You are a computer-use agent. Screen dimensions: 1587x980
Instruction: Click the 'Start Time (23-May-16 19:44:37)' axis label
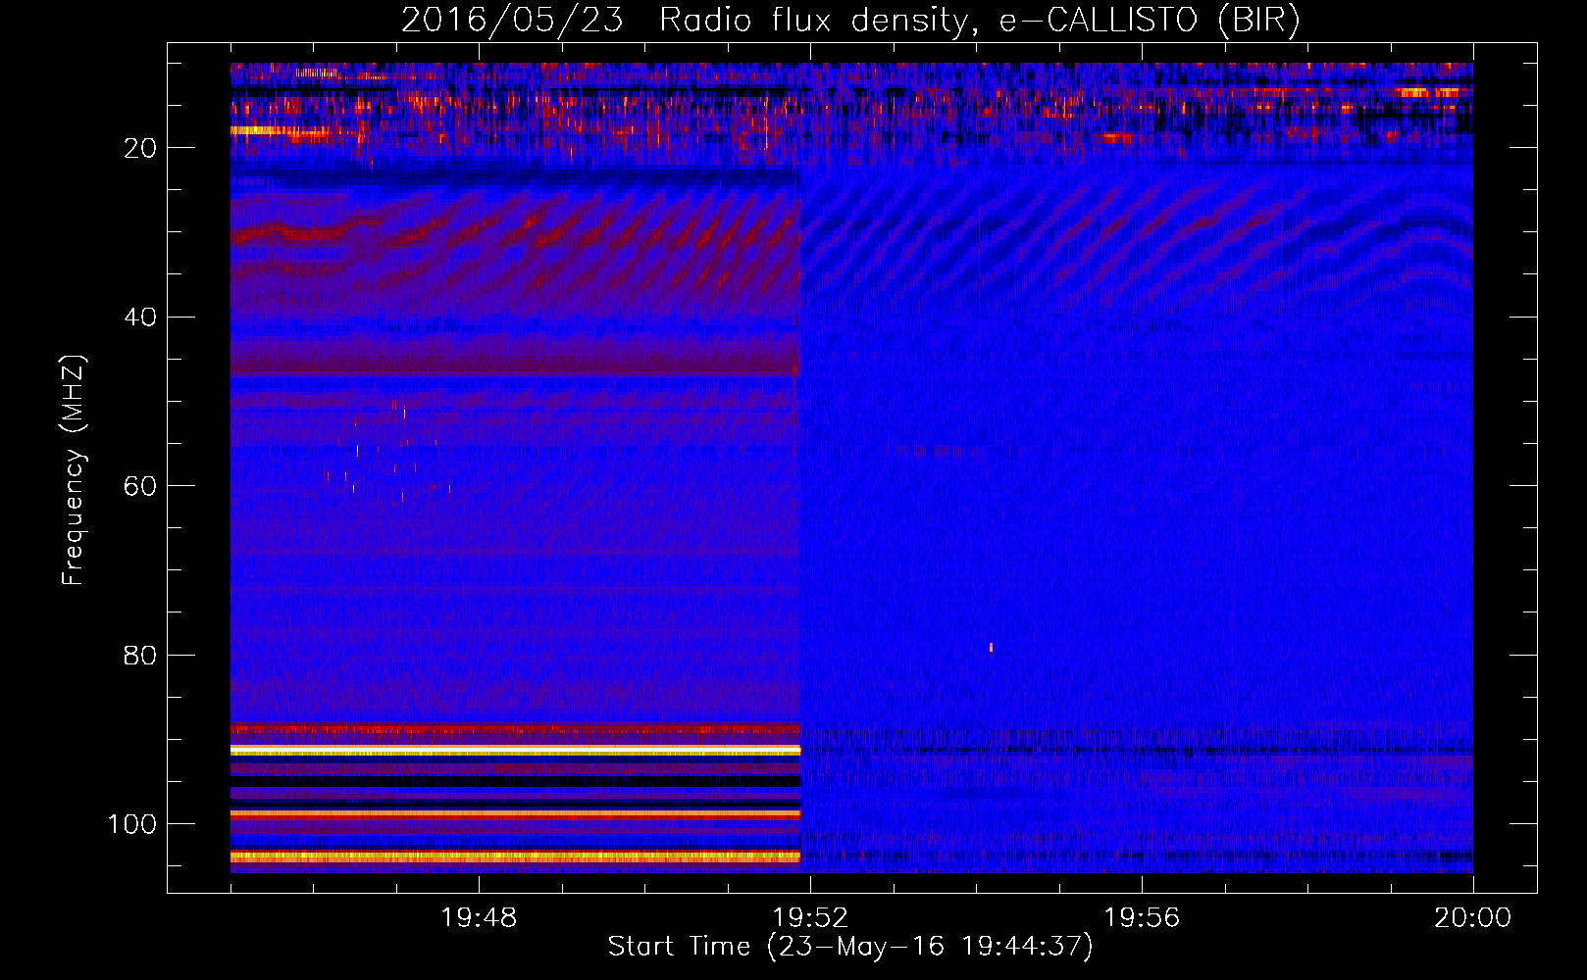[x=849, y=947]
